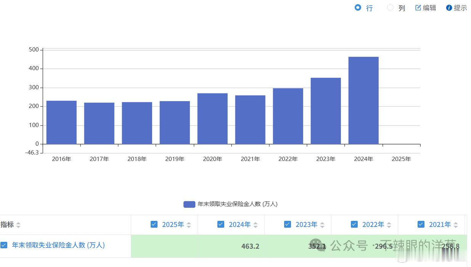471x267 pixels.
Task: Select the 列 radio button
Action: 390,7
